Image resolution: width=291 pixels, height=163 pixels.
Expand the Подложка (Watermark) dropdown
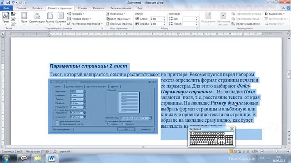[115, 14]
